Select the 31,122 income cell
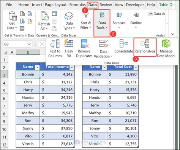 coord(57,82)
